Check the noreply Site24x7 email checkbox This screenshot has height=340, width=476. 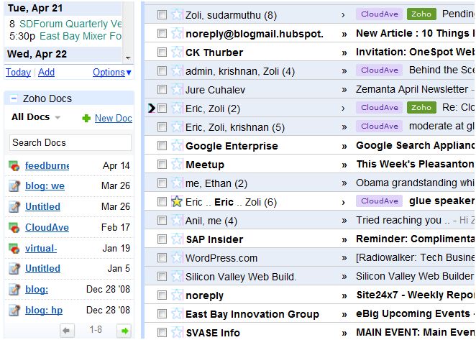click(x=162, y=295)
